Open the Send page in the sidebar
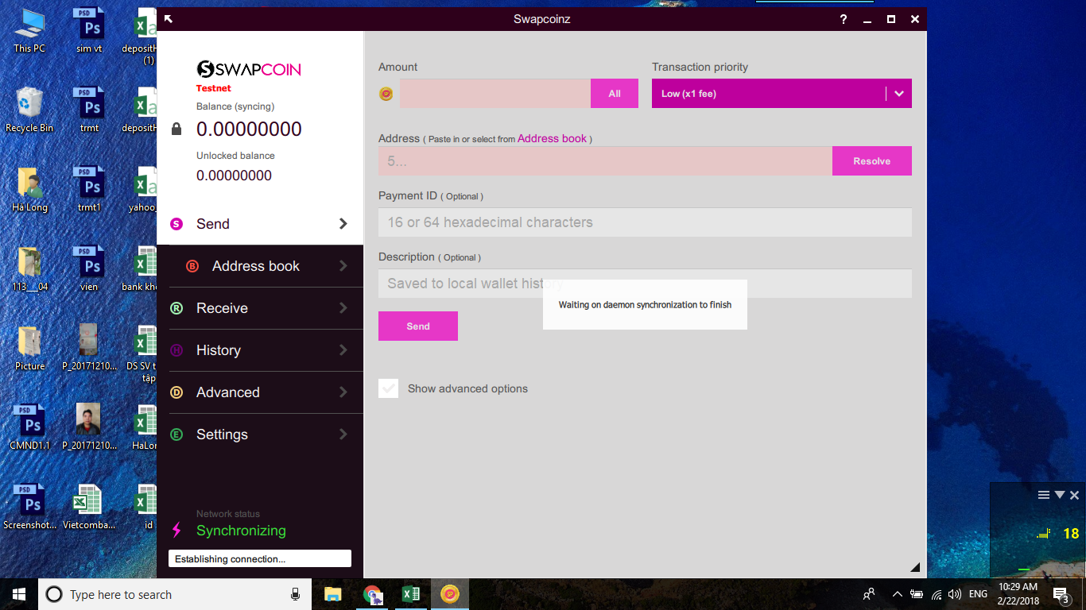The width and height of the screenshot is (1086, 610). (260, 224)
